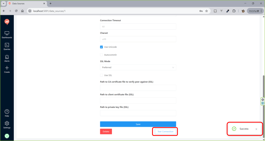
Task: Uncheck the Use Unicode checkbox
Action: (101, 47)
